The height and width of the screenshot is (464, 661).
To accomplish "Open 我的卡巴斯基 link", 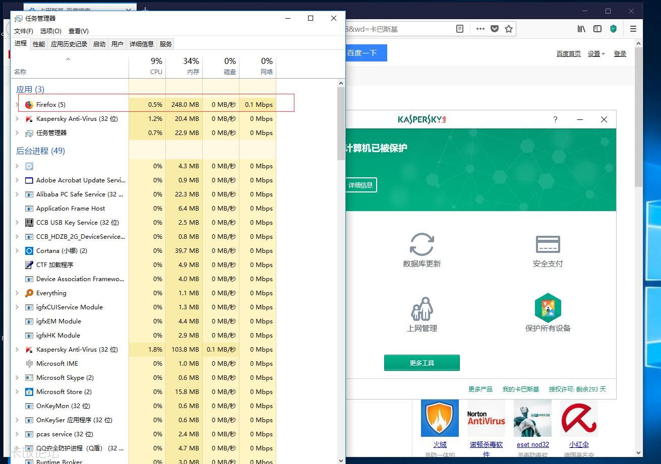I will (x=521, y=389).
